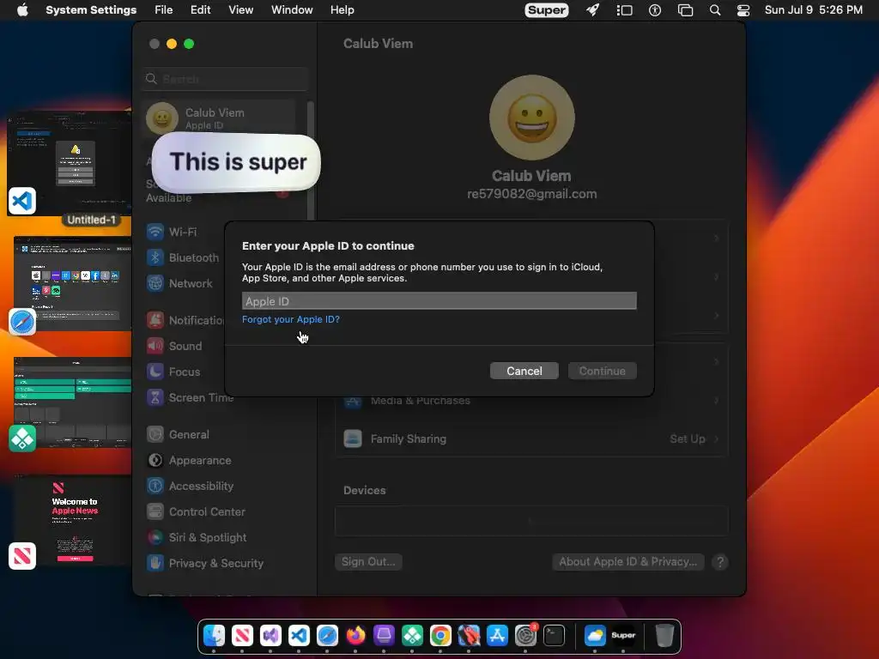Click the sidebar Search field
Screen dimensions: 879x659
(225, 79)
